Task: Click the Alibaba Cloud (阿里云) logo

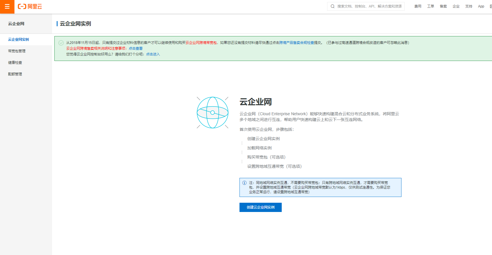Action: pos(30,7)
